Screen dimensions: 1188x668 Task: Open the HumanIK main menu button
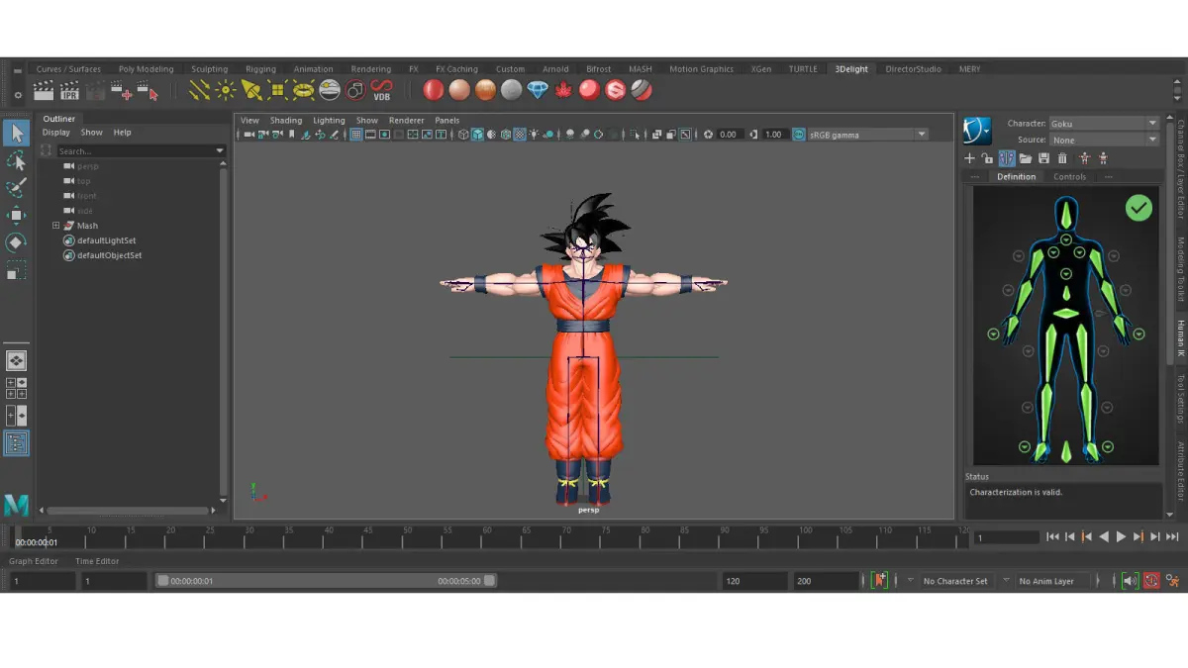coord(977,130)
